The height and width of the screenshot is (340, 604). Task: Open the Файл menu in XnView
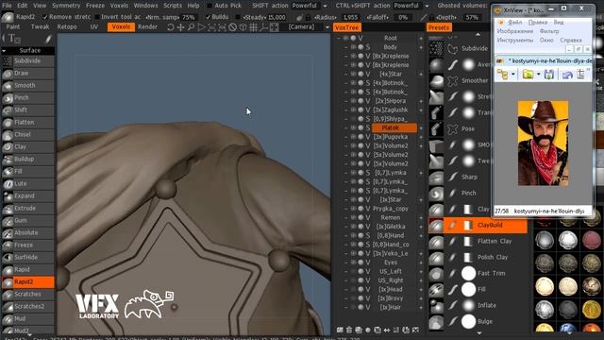[x=514, y=23]
